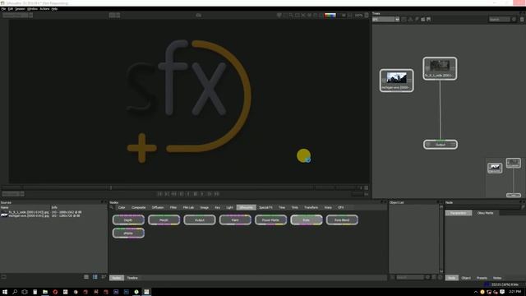The width and height of the screenshot is (526, 296).
Task: Add a Roto node
Action: point(306,220)
